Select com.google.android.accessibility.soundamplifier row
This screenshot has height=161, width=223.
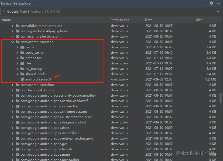[x=111, y=96]
